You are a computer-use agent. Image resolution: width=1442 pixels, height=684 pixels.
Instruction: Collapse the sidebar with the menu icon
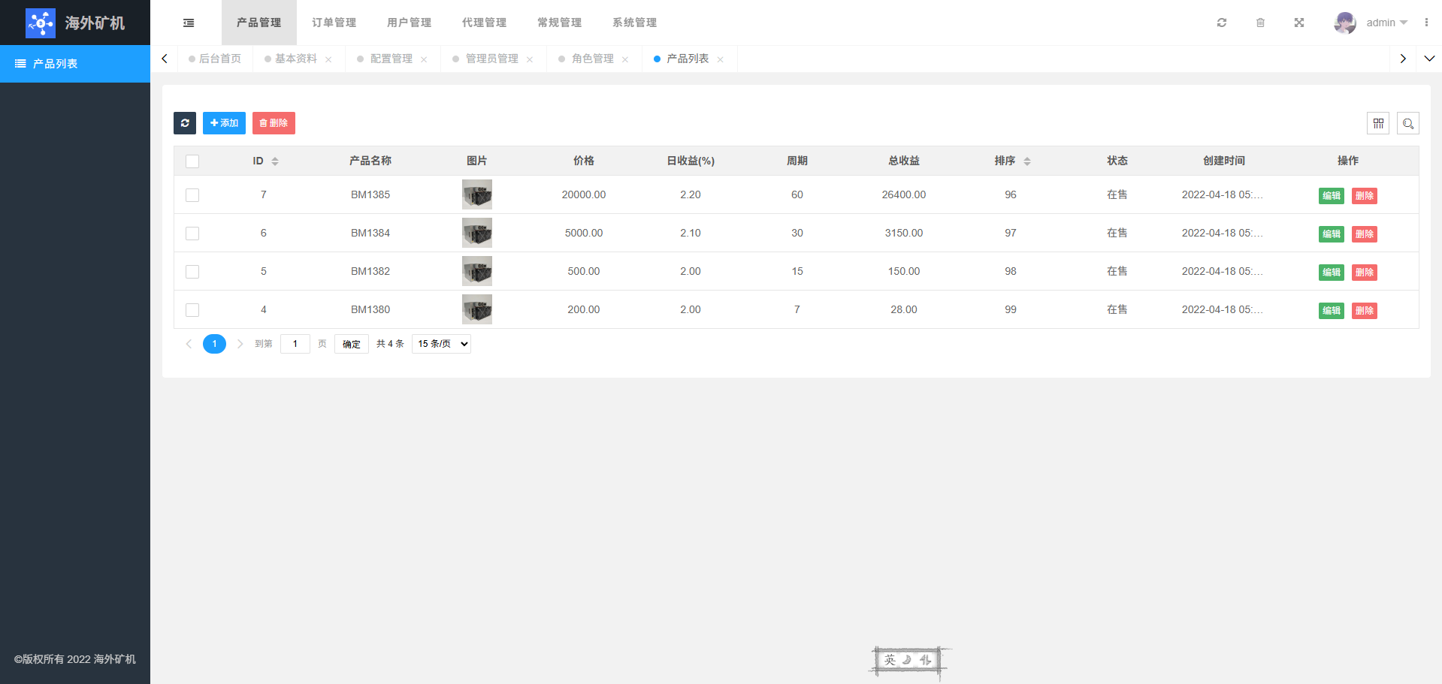pyautogui.click(x=189, y=23)
